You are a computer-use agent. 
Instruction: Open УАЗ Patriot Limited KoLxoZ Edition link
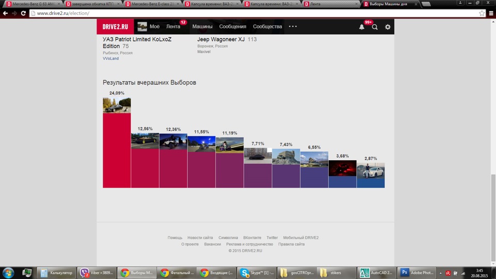[137, 43]
